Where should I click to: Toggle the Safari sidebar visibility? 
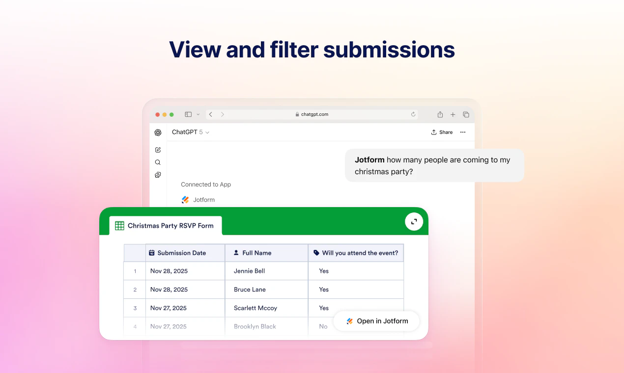[188, 114]
